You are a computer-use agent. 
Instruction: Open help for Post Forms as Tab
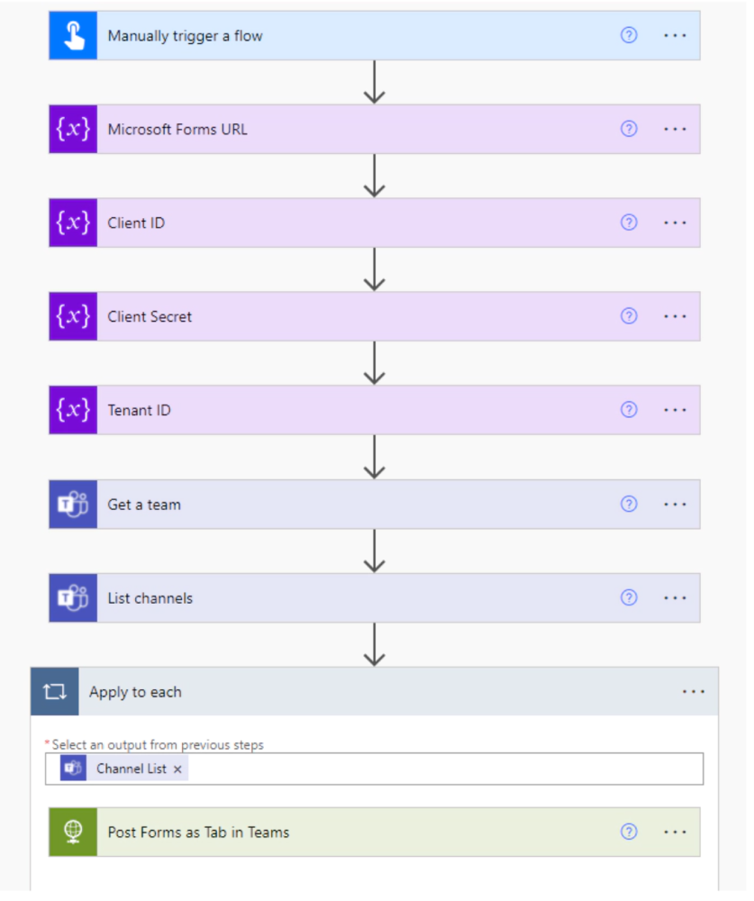point(628,832)
